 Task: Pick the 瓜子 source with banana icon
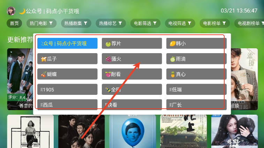pyautogui.click(x=67, y=59)
